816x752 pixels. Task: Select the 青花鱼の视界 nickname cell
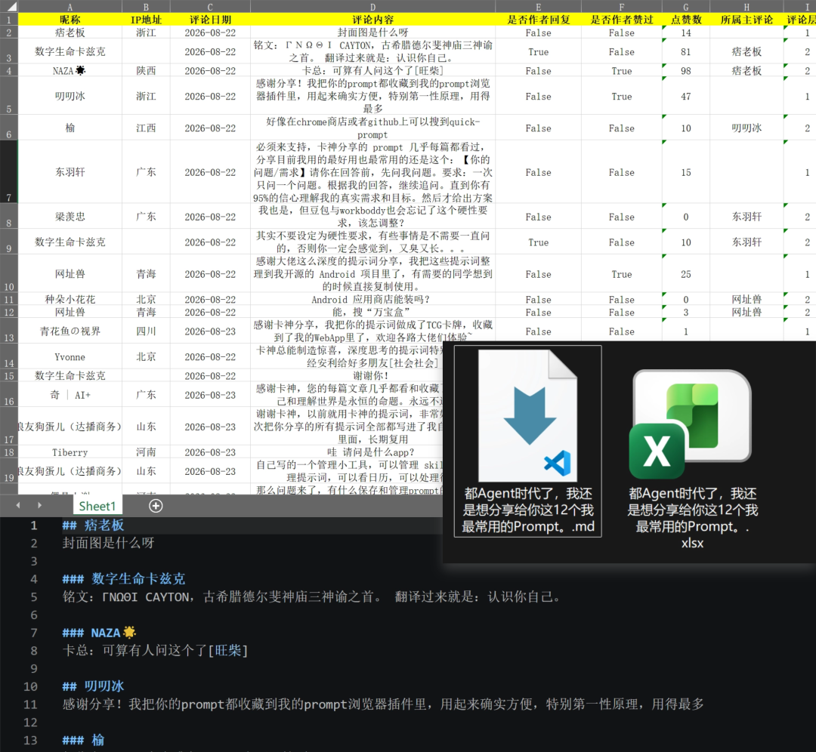(x=70, y=331)
